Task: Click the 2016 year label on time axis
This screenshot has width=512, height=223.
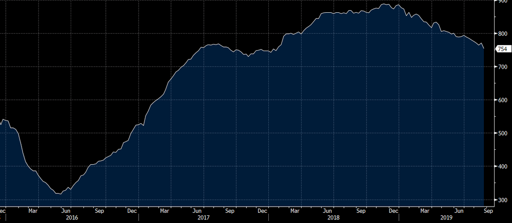Action: pyautogui.click(x=72, y=217)
